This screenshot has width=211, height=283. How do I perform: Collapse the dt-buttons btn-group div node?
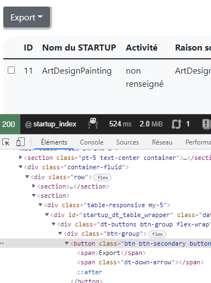pyautogui.click(x=53, y=224)
